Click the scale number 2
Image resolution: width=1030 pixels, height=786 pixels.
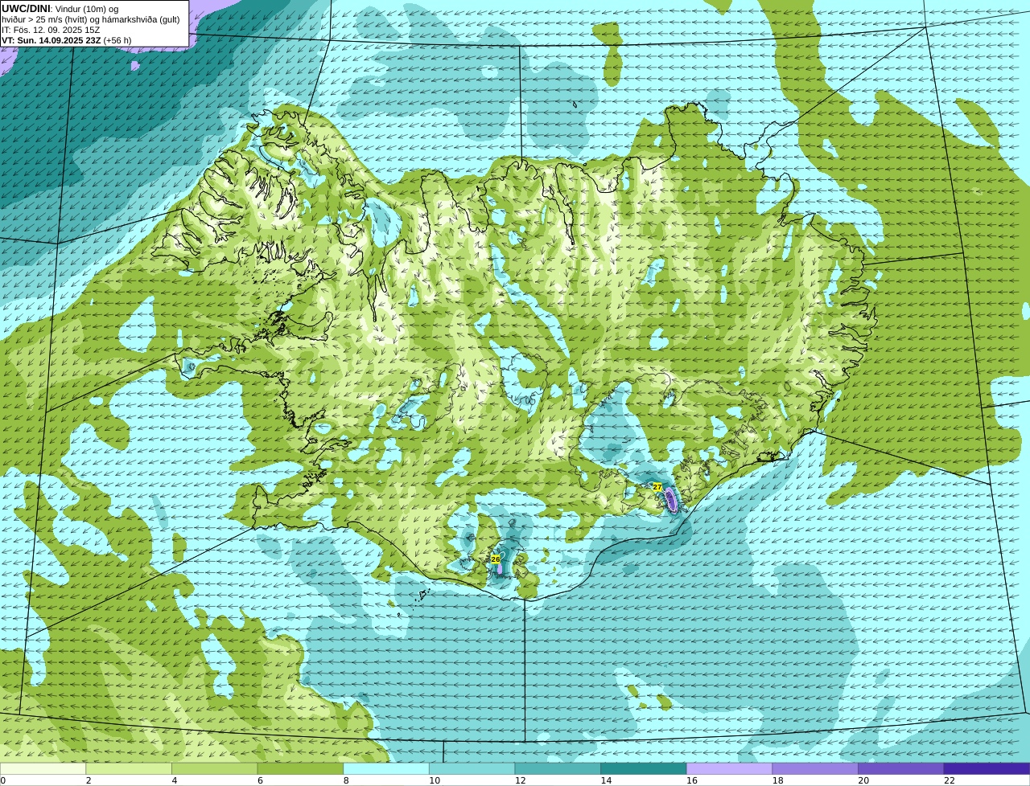89,780
